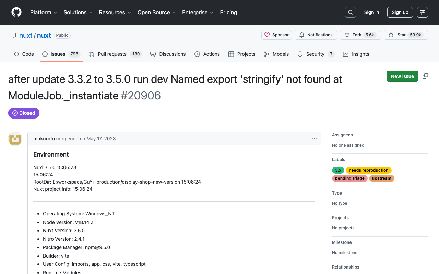Click the GitHub logo icon
The width and height of the screenshot is (439, 274).
tap(16, 12)
